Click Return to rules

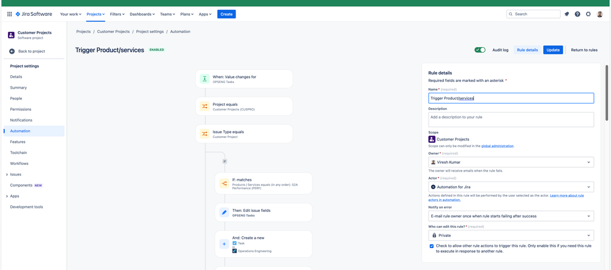(x=584, y=50)
